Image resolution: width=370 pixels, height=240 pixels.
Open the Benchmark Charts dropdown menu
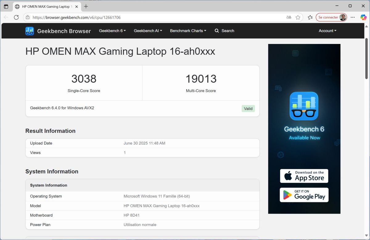point(188,31)
